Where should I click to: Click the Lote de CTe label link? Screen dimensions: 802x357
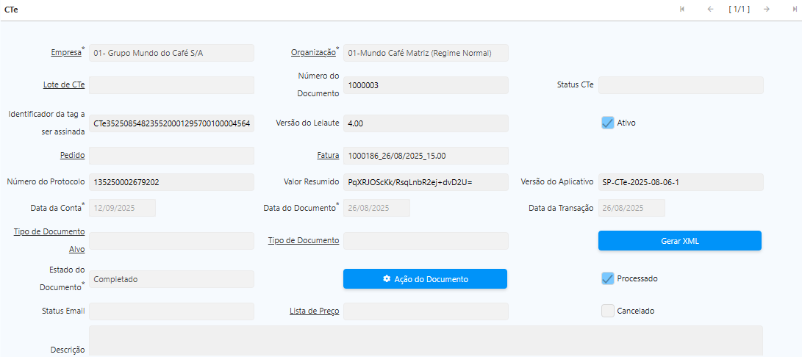tap(64, 85)
